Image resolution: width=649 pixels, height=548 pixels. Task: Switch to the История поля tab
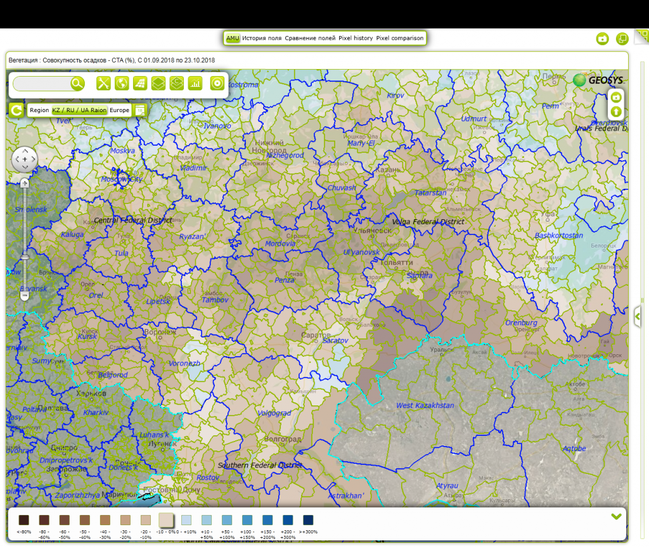click(262, 38)
